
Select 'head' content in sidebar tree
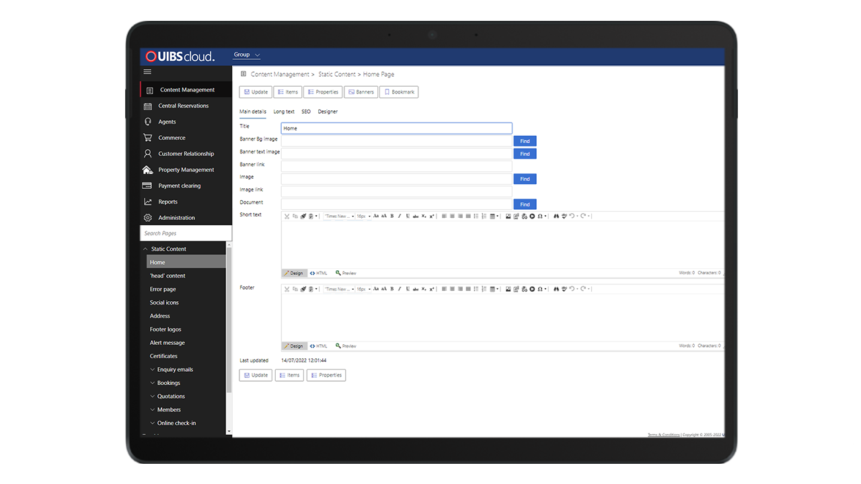tap(167, 276)
